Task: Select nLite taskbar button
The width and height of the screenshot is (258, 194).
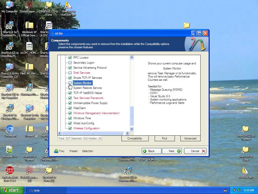Action: (46, 190)
